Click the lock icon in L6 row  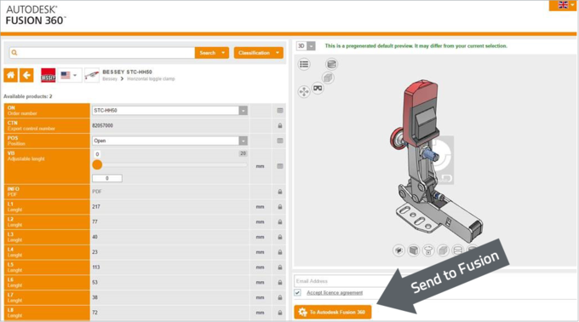tap(280, 283)
